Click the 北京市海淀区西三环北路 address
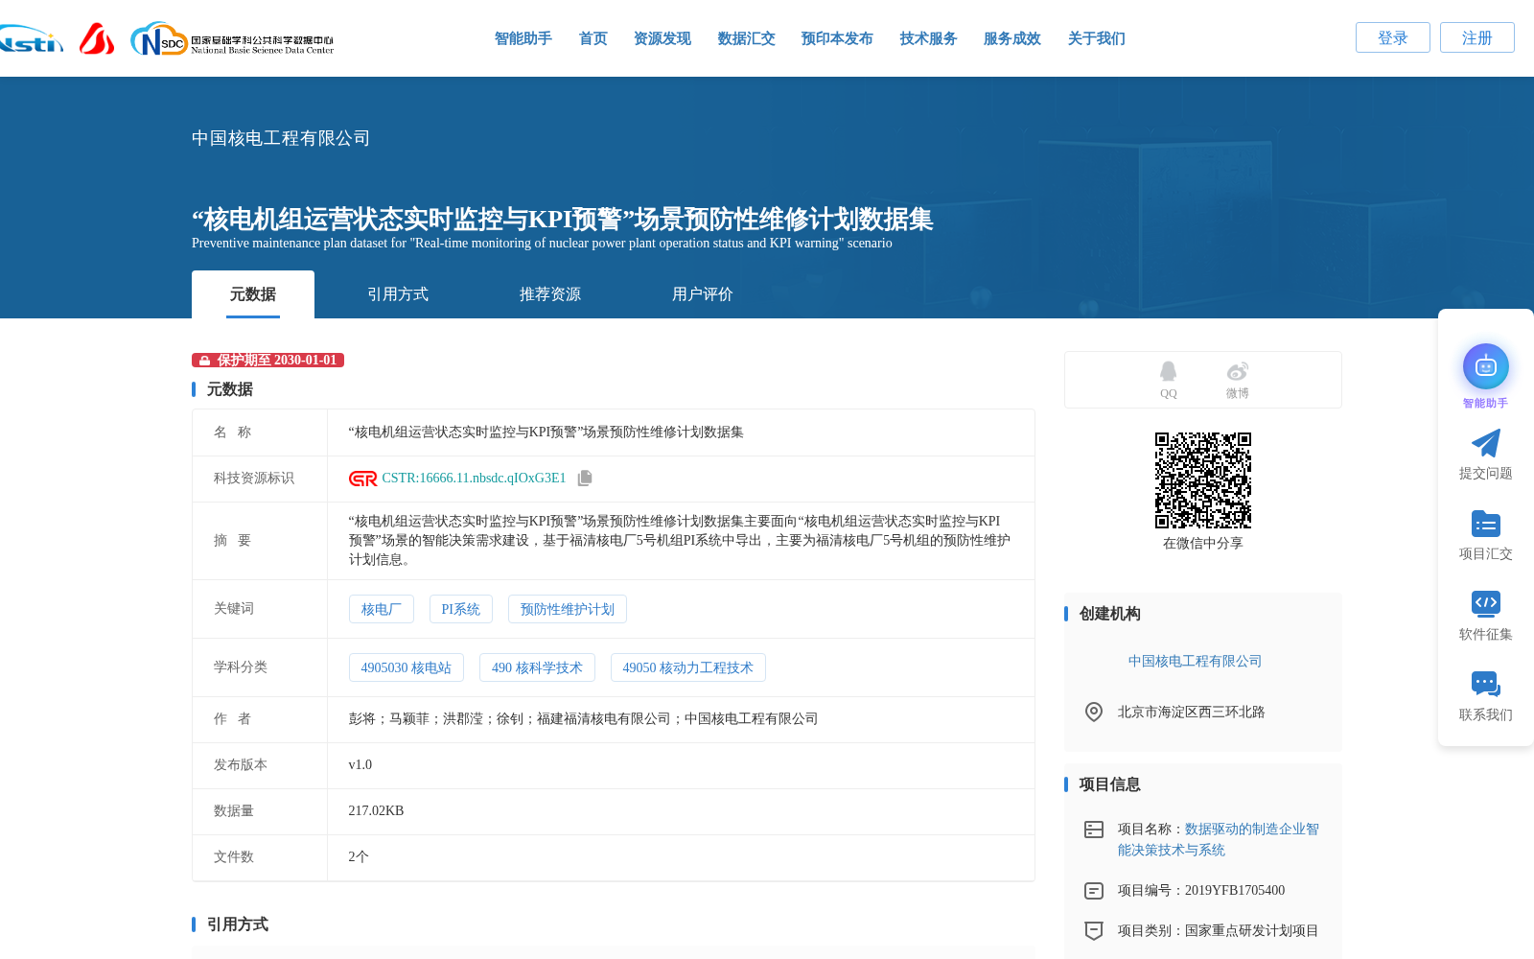 (1192, 712)
